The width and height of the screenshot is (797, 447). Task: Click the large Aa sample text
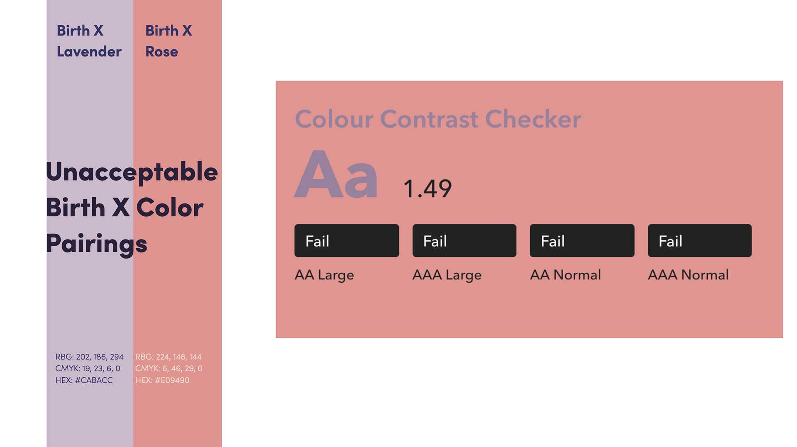pos(336,174)
